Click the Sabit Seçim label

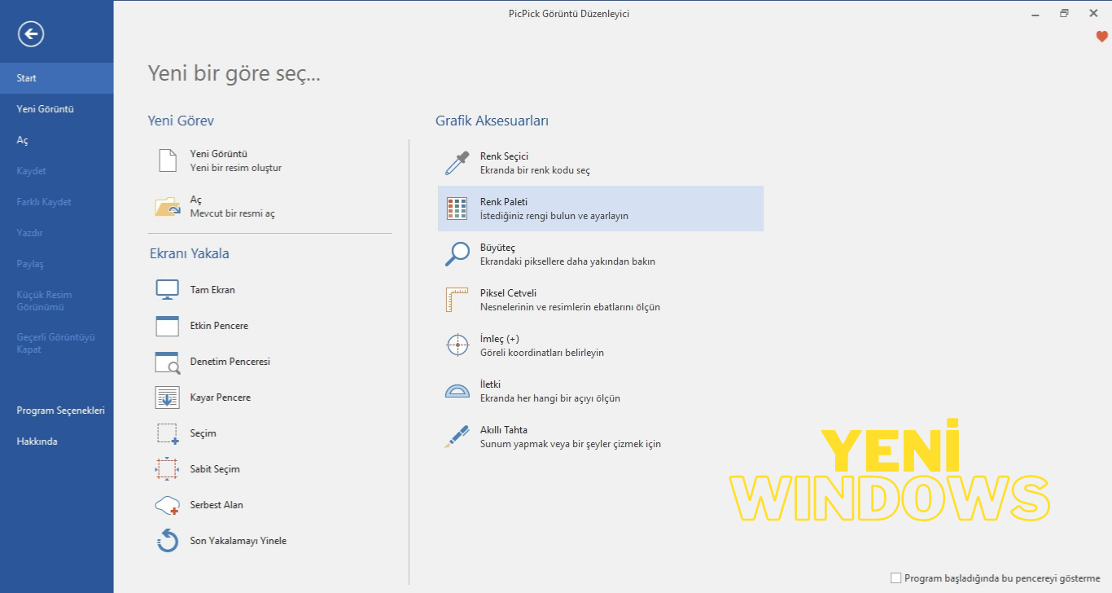215,469
